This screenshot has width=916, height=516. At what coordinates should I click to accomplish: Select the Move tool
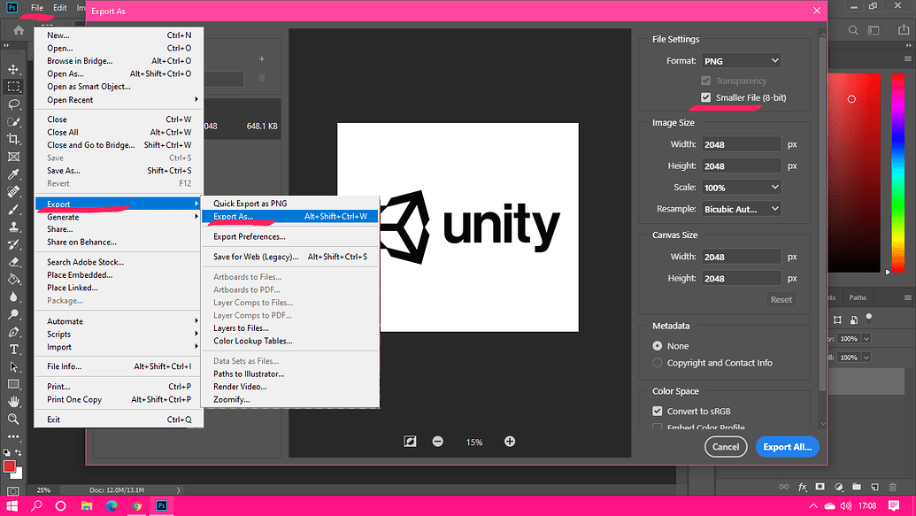[12, 68]
